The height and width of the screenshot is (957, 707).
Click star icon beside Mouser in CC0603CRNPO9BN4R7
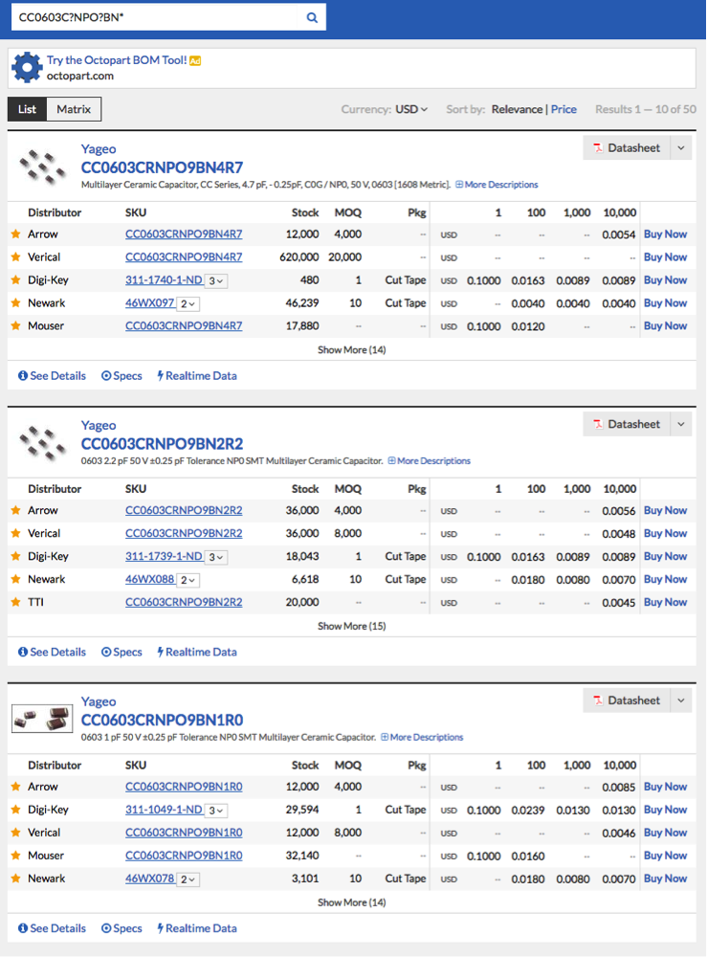pyautogui.click(x=16, y=326)
